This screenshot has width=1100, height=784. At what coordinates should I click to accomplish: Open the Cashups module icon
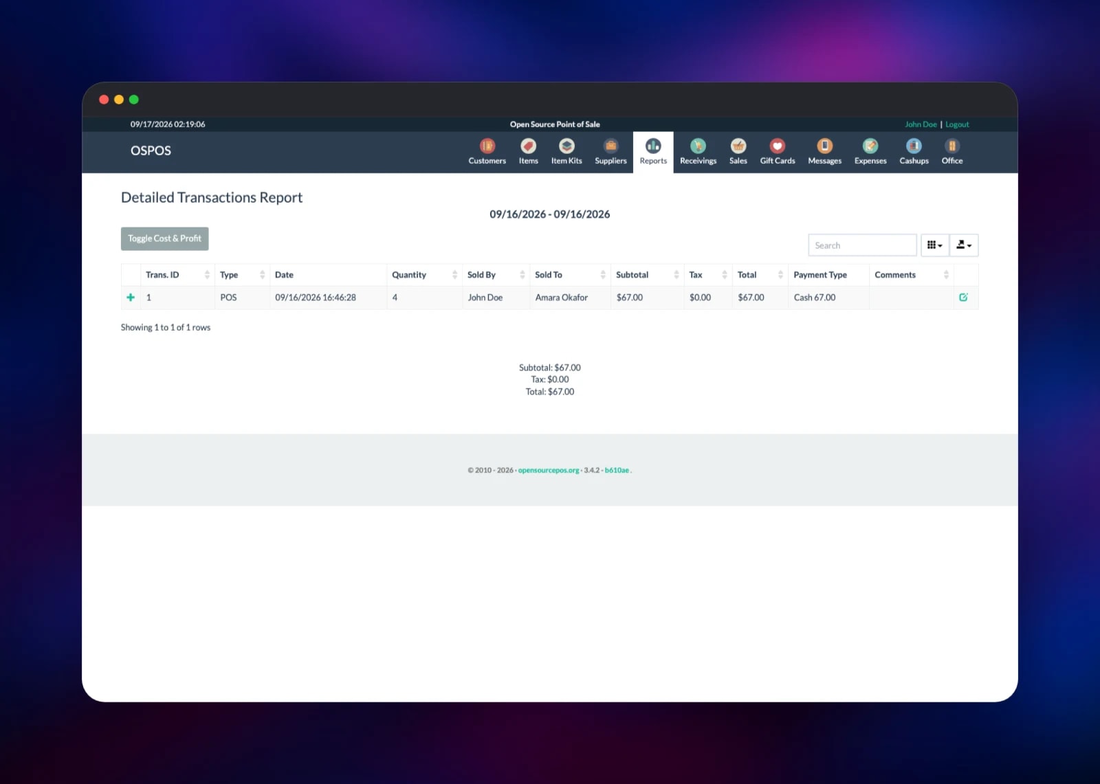pyautogui.click(x=914, y=152)
